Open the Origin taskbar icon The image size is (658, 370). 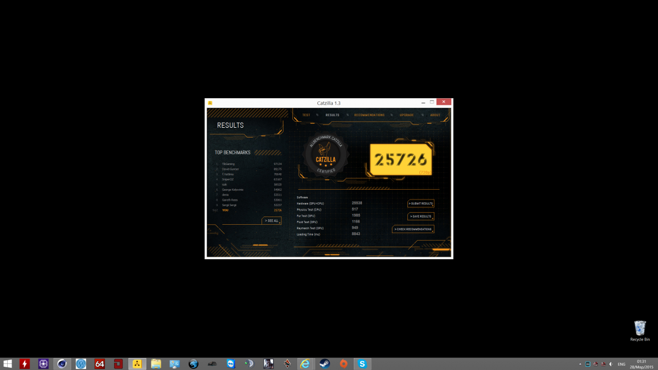pyautogui.click(x=344, y=363)
